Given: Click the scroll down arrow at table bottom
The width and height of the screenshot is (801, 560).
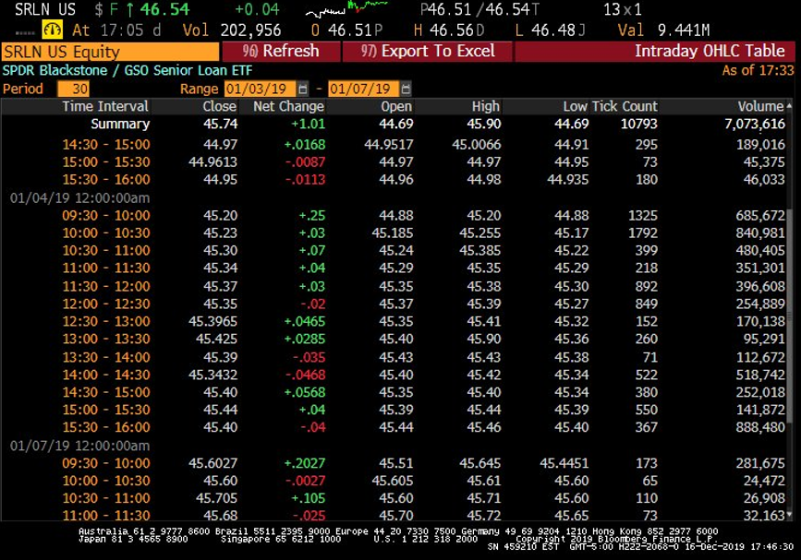Looking at the screenshot, I should (x=790, y=516).
